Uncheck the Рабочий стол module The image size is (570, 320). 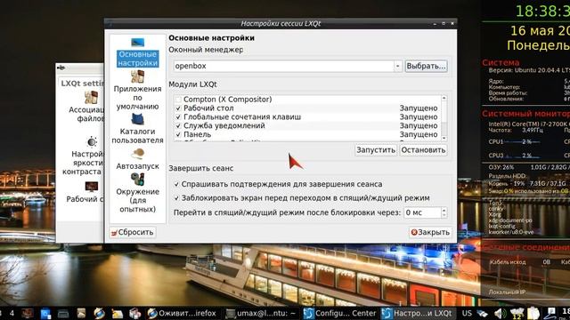click(178, 108)
